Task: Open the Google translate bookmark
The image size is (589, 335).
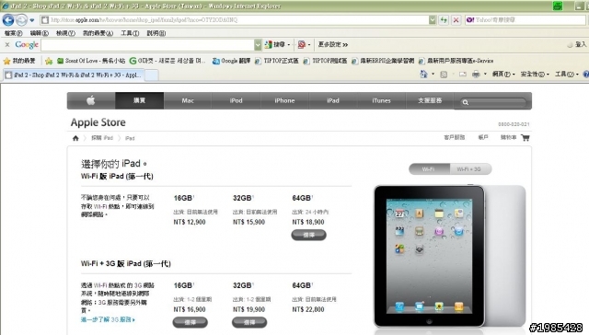Action: tap(231, 61)
